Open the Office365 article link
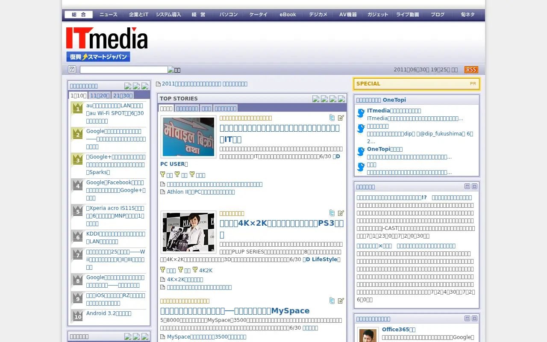The width and height of the screenshot is (547, 342). click(x=399, y=330)
